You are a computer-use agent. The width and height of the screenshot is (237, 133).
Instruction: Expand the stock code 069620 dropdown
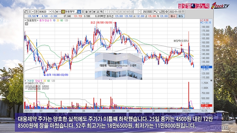pyautogui.click(x=50, y=11)
